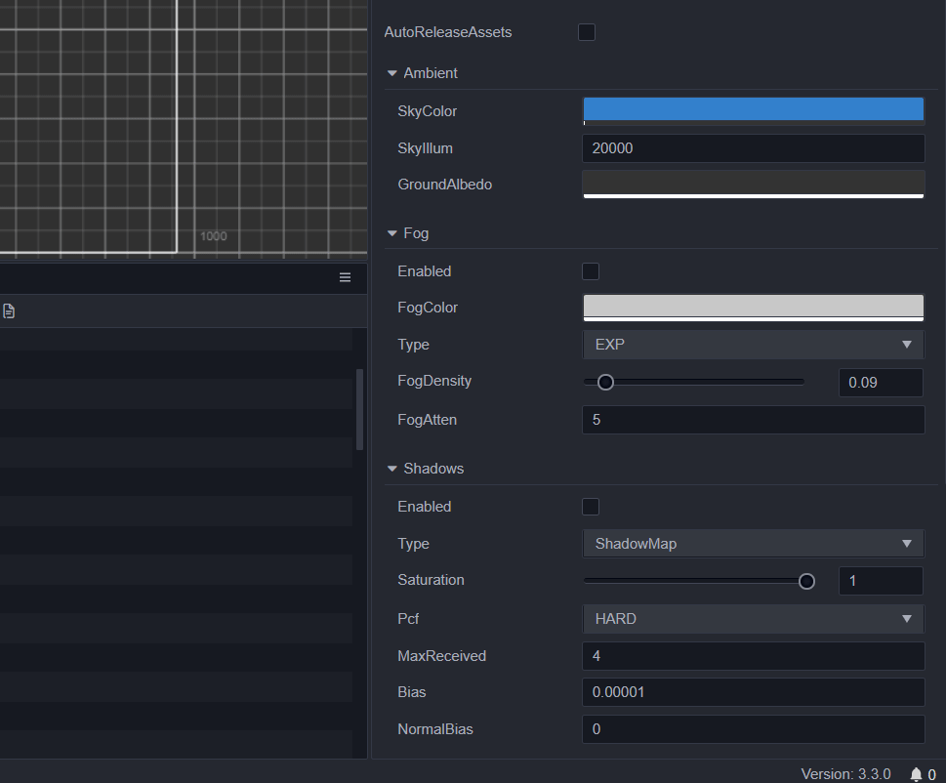The image size is (946, 783).
Task: Click the document log file icon
Action: [9, 311]
